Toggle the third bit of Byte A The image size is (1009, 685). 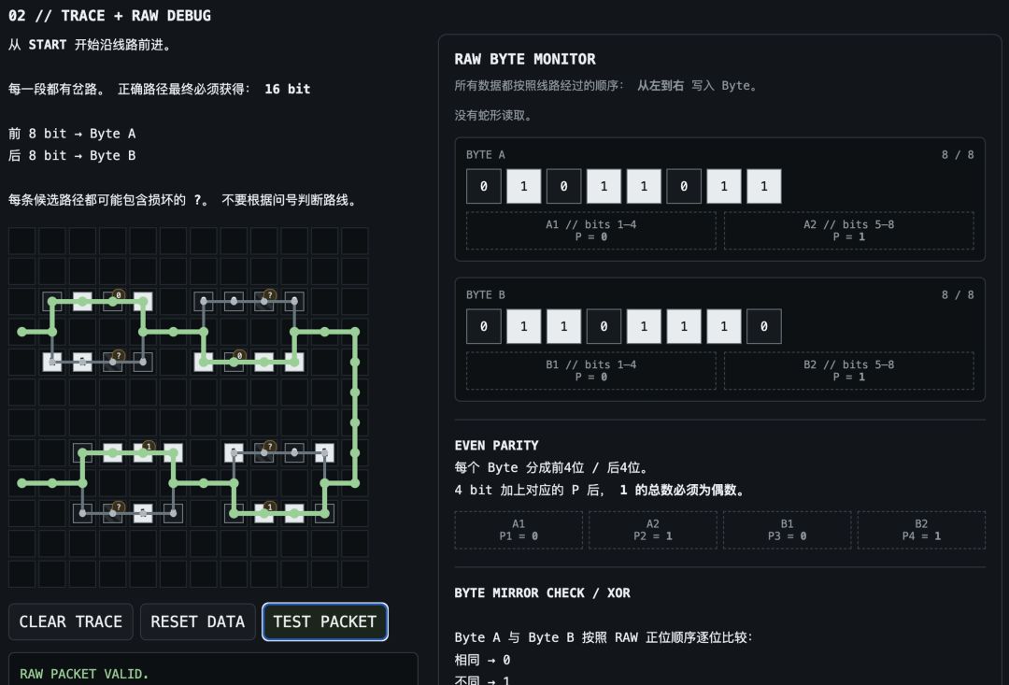(563, 187)
